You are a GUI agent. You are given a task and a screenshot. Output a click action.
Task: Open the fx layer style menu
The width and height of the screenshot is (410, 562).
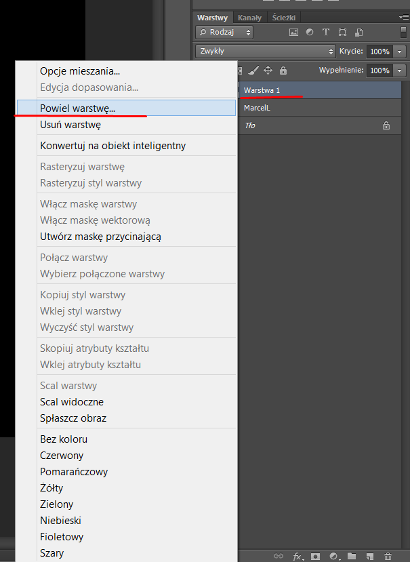[x=297, y=557]
